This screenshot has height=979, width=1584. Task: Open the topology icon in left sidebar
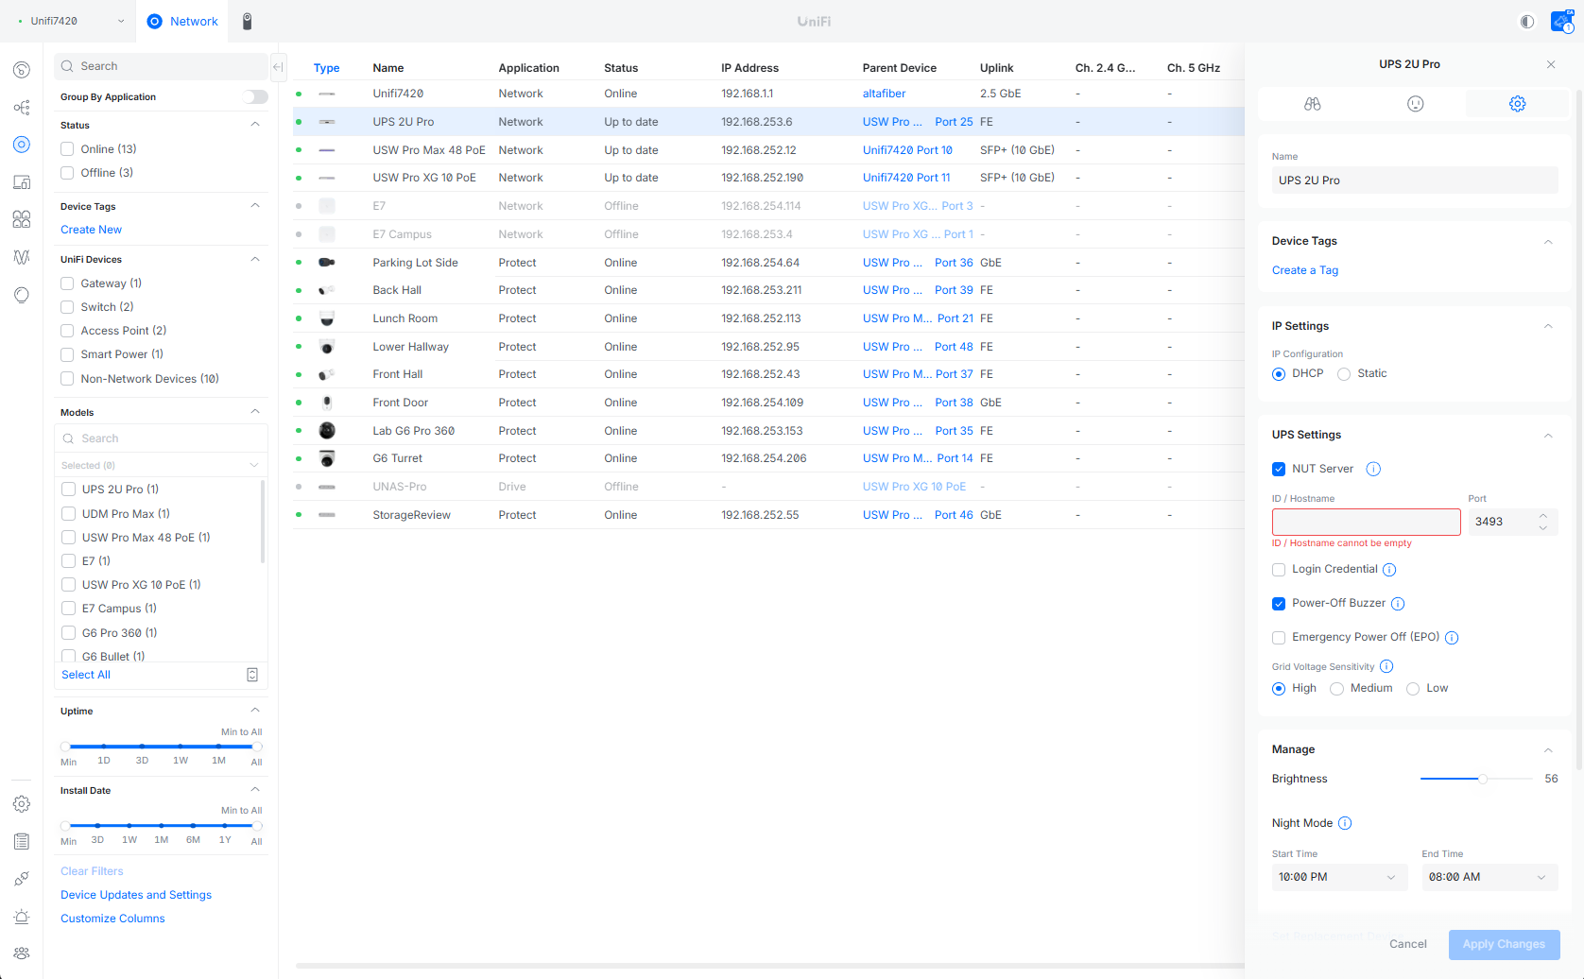pyautogui.click(x=22, y=108)
